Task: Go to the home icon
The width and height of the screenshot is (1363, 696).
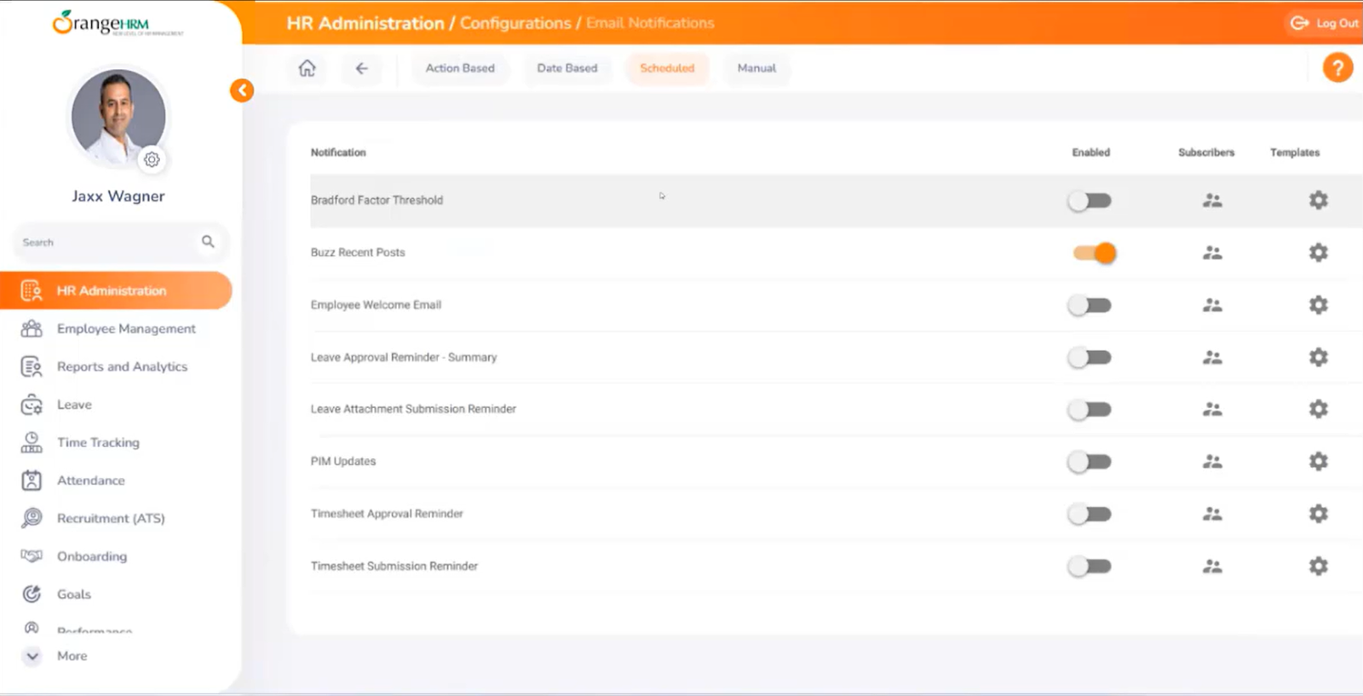Action: (307, 68)
